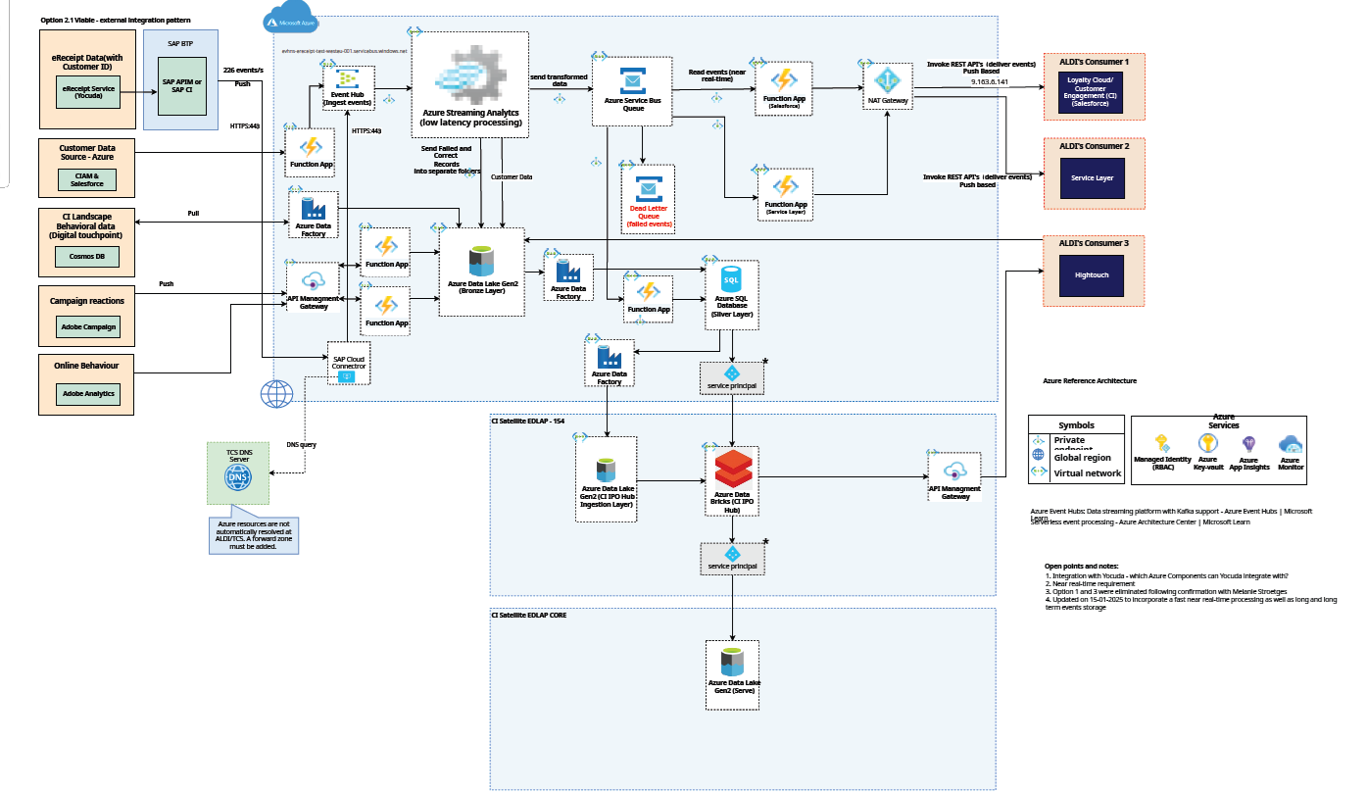Select the Adobe Campaign box
The width and height of the screenshot is (1366, 794).
(88, 326)
